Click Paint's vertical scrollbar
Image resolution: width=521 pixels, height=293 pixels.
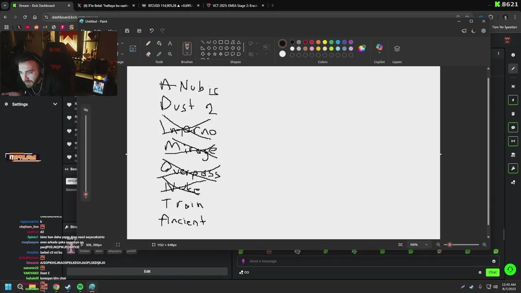[x=488, y=151]
